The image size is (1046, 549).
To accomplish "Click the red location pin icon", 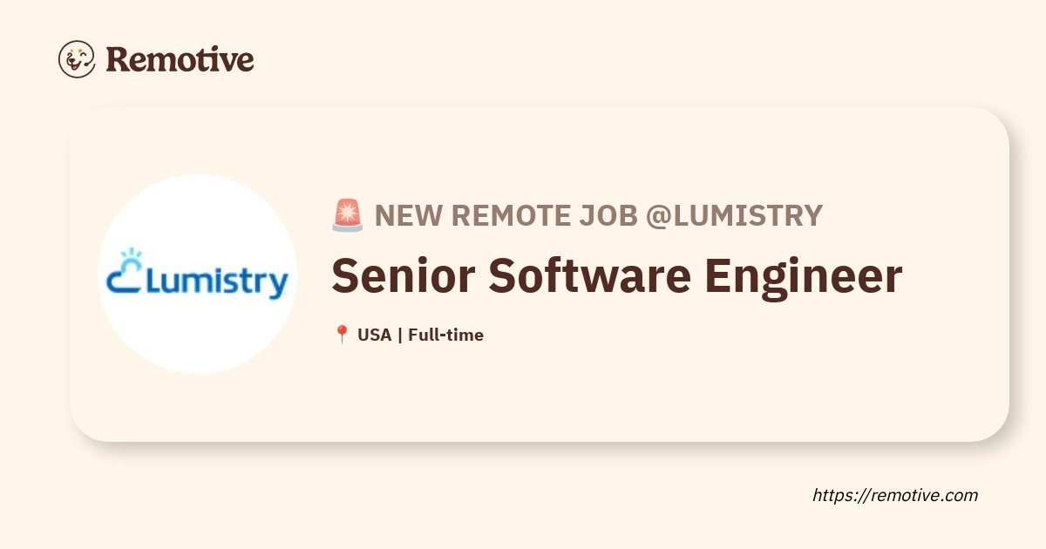I will [342, 335].
